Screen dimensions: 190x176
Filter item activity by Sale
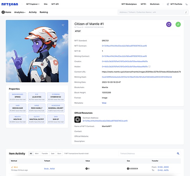click(53, 154)
